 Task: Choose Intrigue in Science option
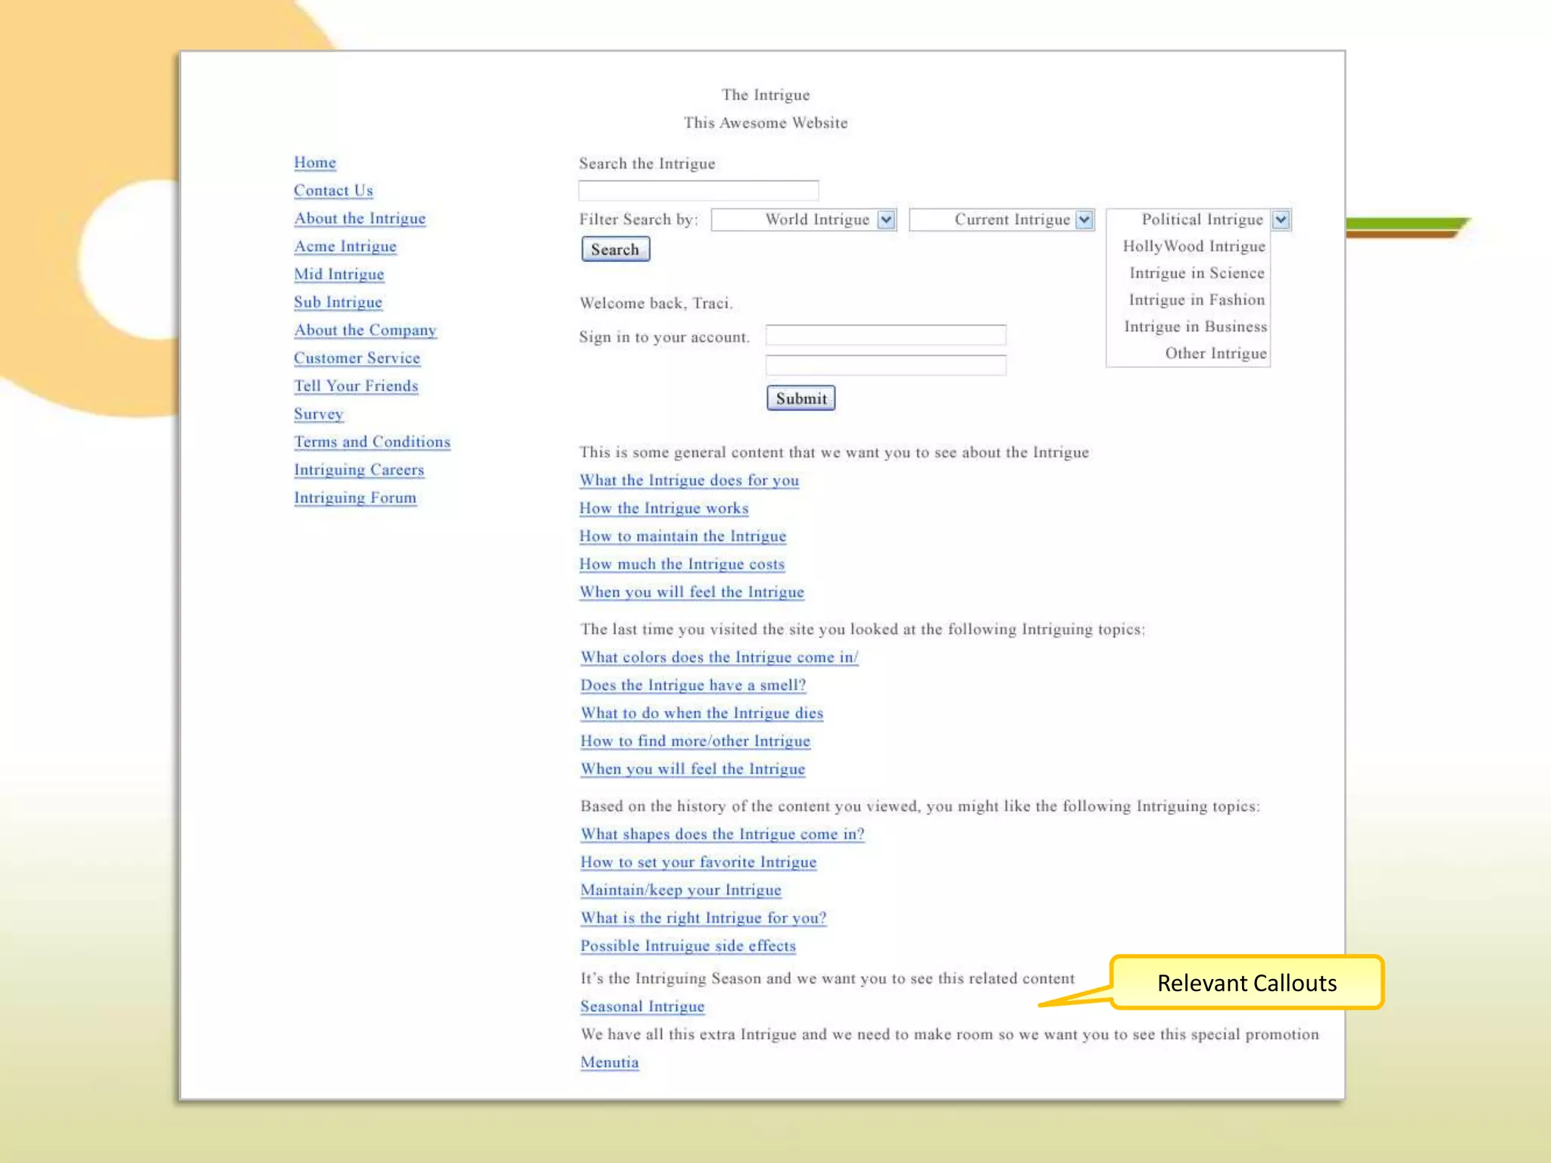[1197, 273]
